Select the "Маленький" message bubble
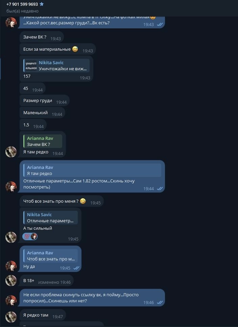 click(x=35, y=112)
